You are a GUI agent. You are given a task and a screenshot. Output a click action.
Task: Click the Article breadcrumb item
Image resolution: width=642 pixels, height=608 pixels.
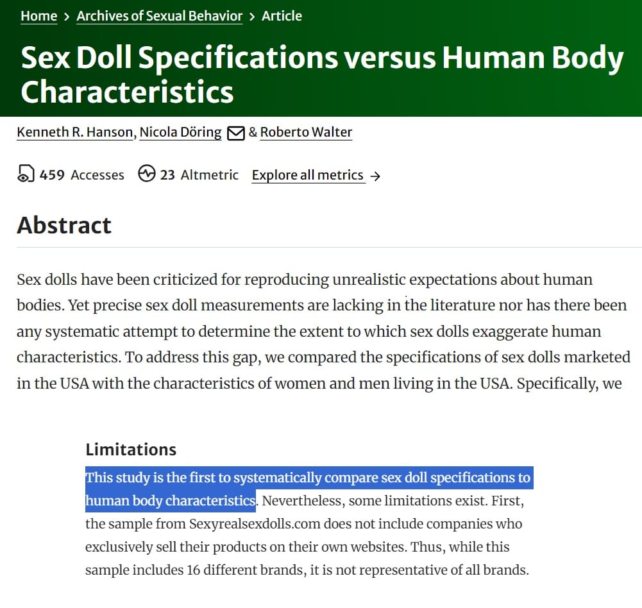click(x=282, y=16)
